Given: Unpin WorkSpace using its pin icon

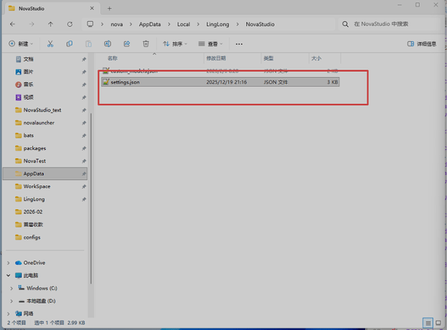Looking at the screenshot, I should 84,186.
